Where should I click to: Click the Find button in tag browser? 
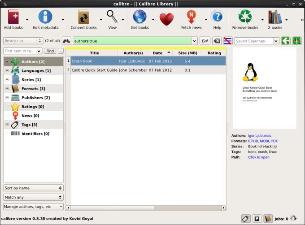(50, 51)
